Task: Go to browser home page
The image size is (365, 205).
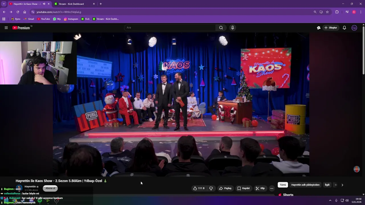Action: pos(25,12)
